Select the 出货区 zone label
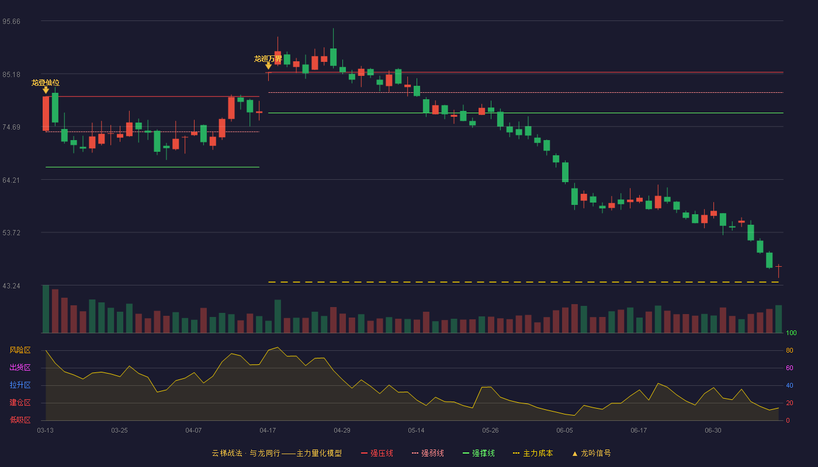Screen dimensions: 818x467 20,368
